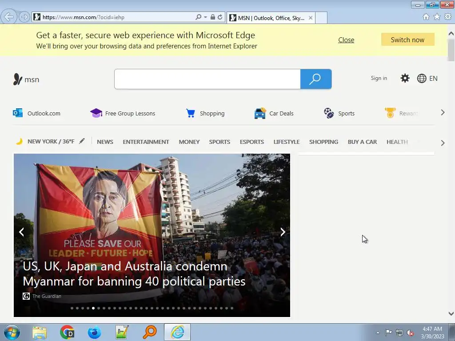Open the MONEY category
Viewport: 455px width, 341px height.
click(x=189, y=142)
